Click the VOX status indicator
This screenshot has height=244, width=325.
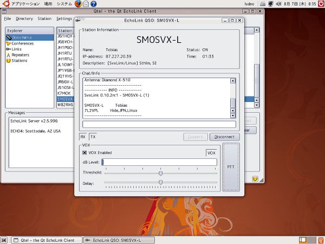click(x=211, y=153)
